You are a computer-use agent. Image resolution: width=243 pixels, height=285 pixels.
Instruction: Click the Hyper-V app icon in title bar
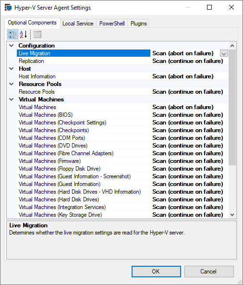(8, 8)
